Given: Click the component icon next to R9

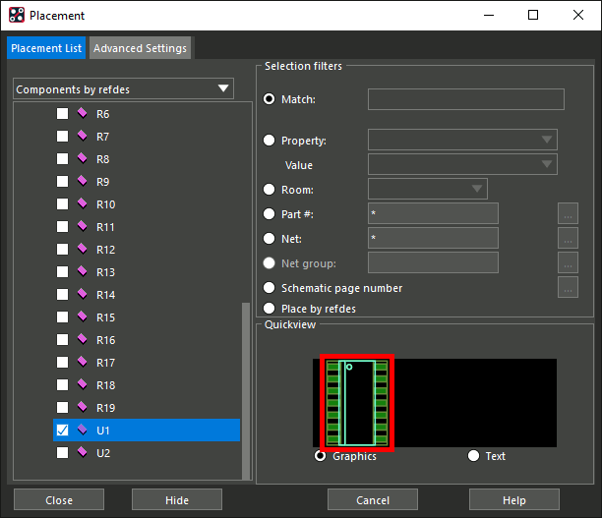Looking at the screenshot, I should point(82,181).
